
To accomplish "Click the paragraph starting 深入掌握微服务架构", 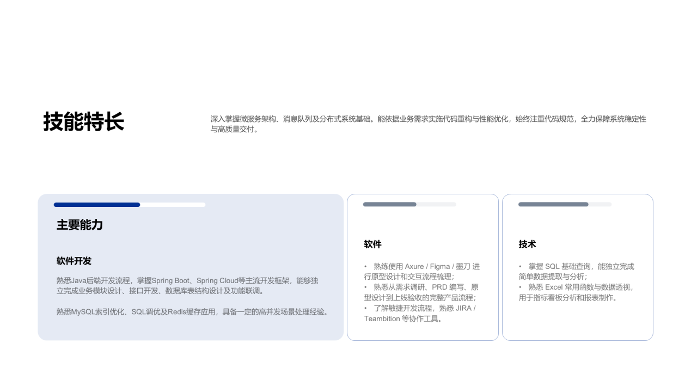I will pos(429,124).
